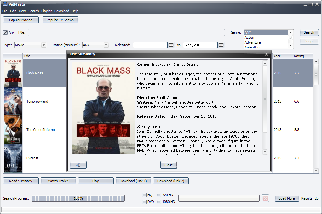Click the download status text field
Screen dimensions: 322x214
pos(219,198)
